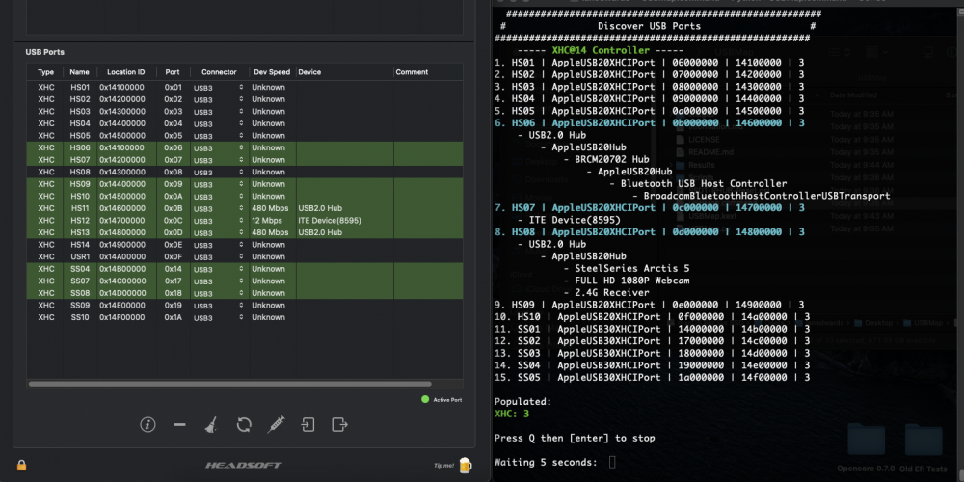Screen dimensions: 964x482
Task: Sort by the Type column header
Action: (x=46, y=72)
